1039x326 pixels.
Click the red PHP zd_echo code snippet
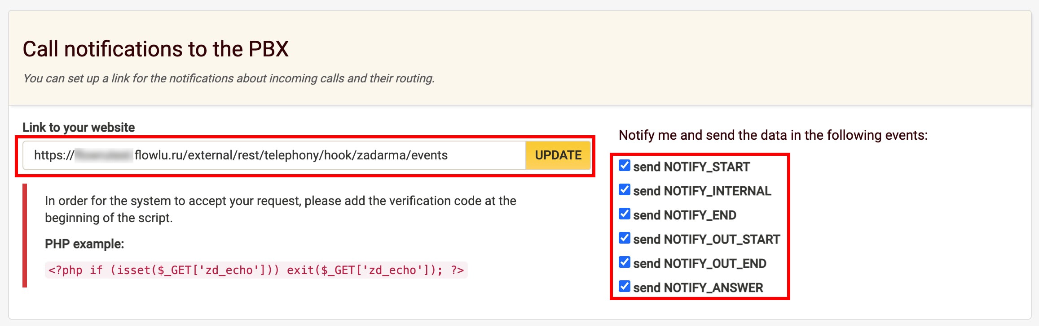click(x=256, y=270)
